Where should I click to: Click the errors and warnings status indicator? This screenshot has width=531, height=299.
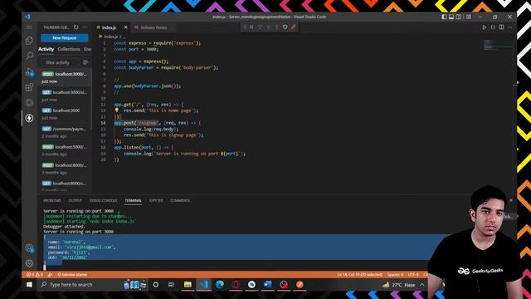[x=35, y=275]
